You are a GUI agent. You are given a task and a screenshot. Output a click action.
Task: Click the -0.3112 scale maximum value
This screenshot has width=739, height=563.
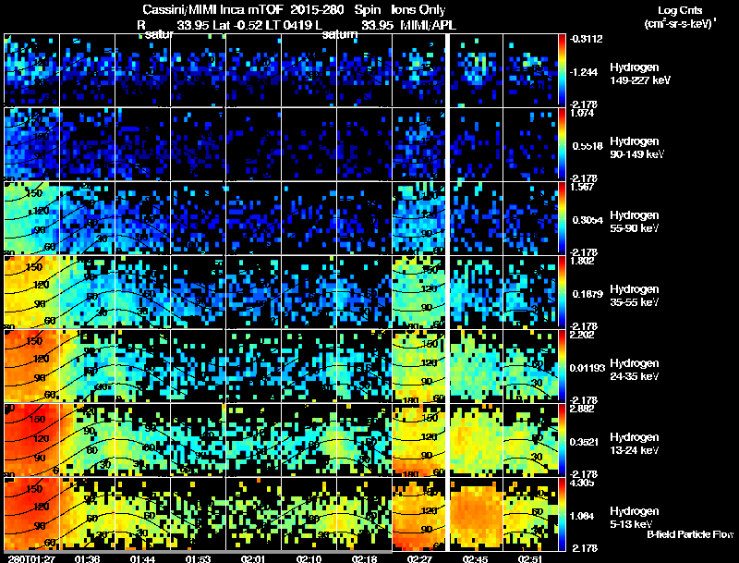(x=586, y=39)
